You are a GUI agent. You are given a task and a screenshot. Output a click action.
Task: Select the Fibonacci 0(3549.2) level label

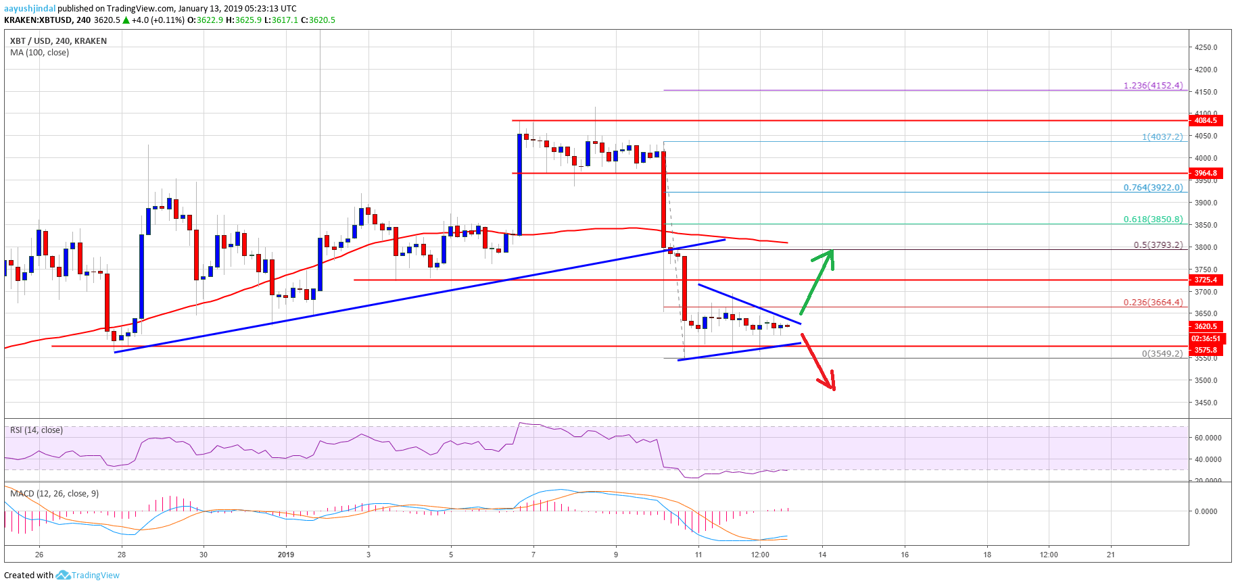click(1162, 354)
